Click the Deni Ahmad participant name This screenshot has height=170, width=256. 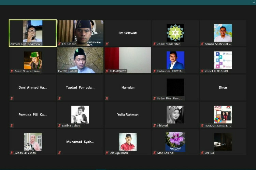pyautogui.click(x=32, y=88)
